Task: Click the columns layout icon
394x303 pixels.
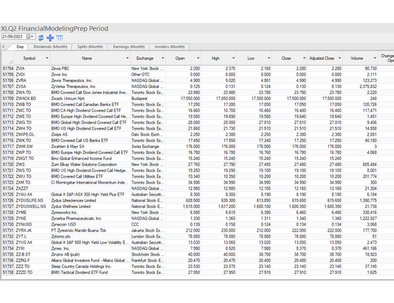Action: [59, 38]
